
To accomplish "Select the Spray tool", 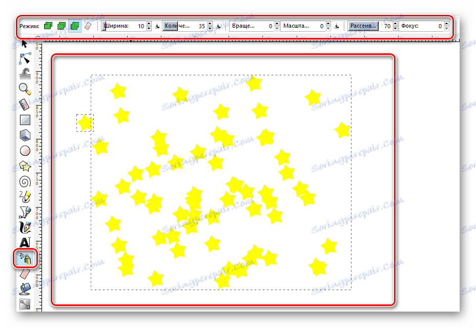I will 26,258.
